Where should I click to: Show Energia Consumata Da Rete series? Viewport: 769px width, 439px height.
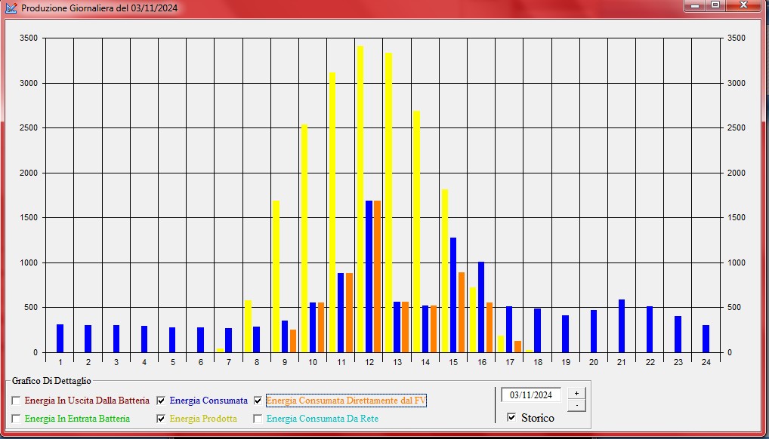(258, 418)
